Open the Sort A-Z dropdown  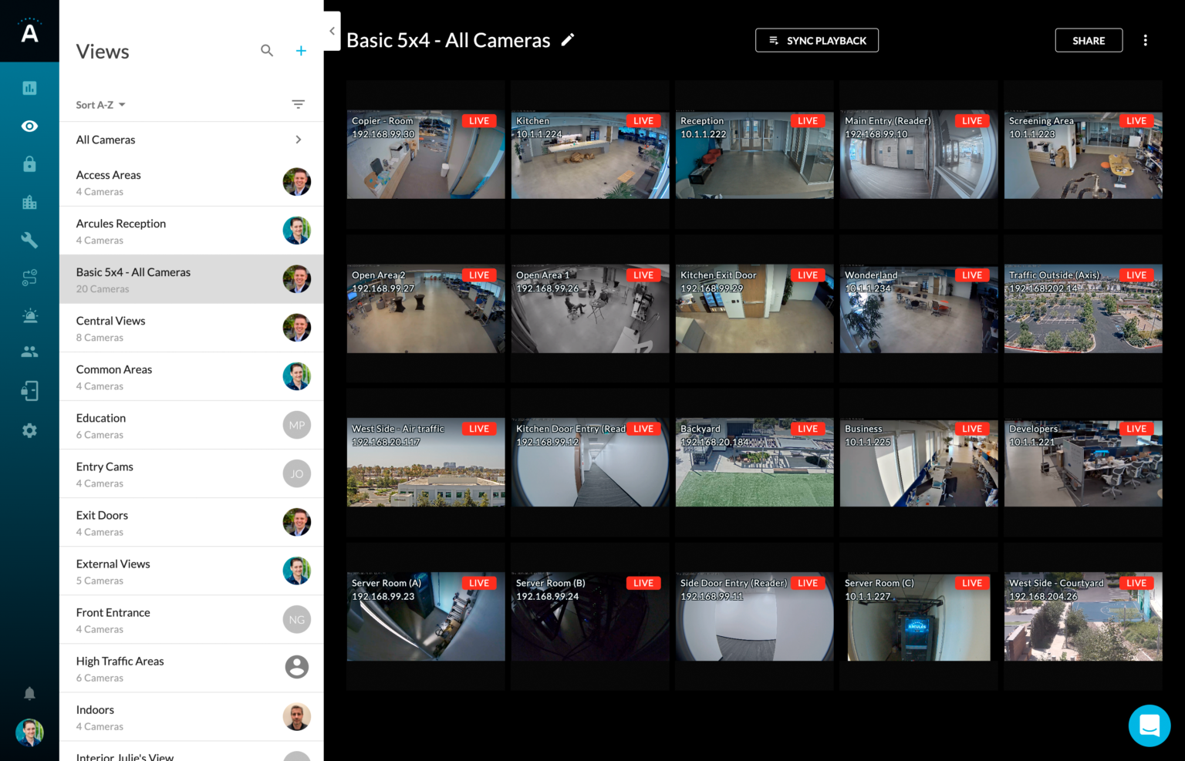(x=100, y=105)
